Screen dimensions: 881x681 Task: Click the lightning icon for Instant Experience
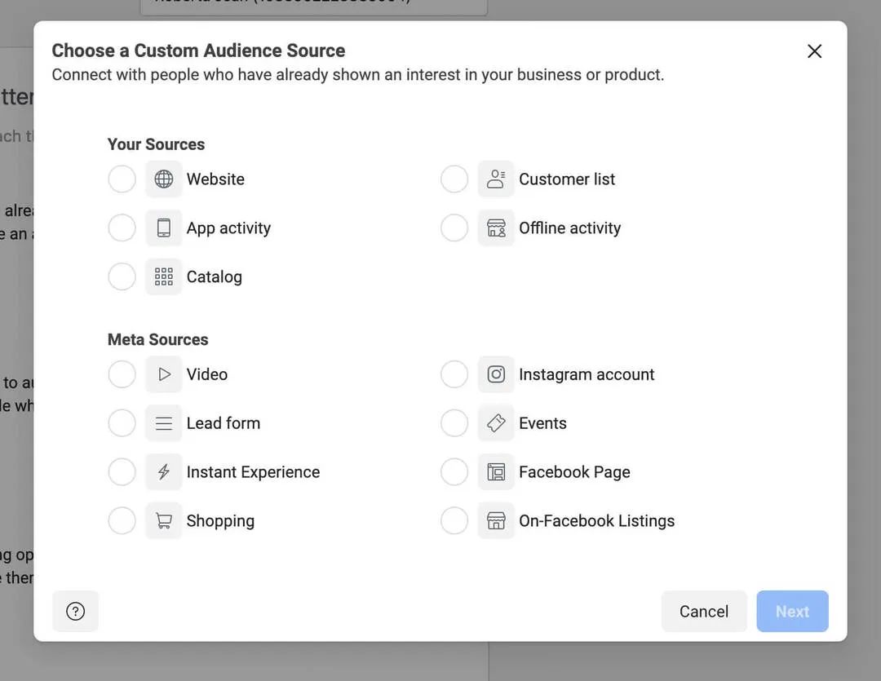(163, 472)
